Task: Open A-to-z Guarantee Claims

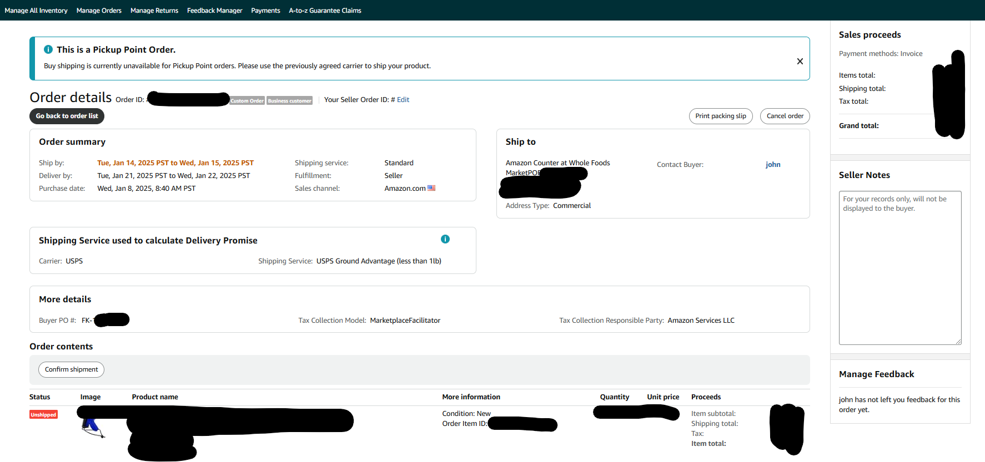Action: [x=325, y=11]
